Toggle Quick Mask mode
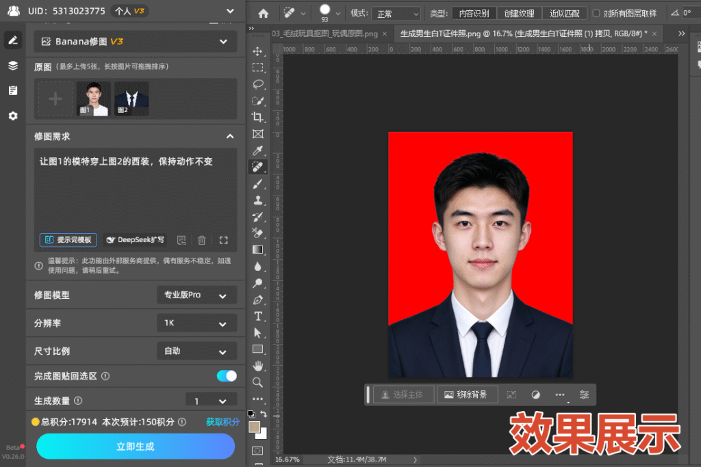This screenshot has height=467, width=701. (257, 451)
